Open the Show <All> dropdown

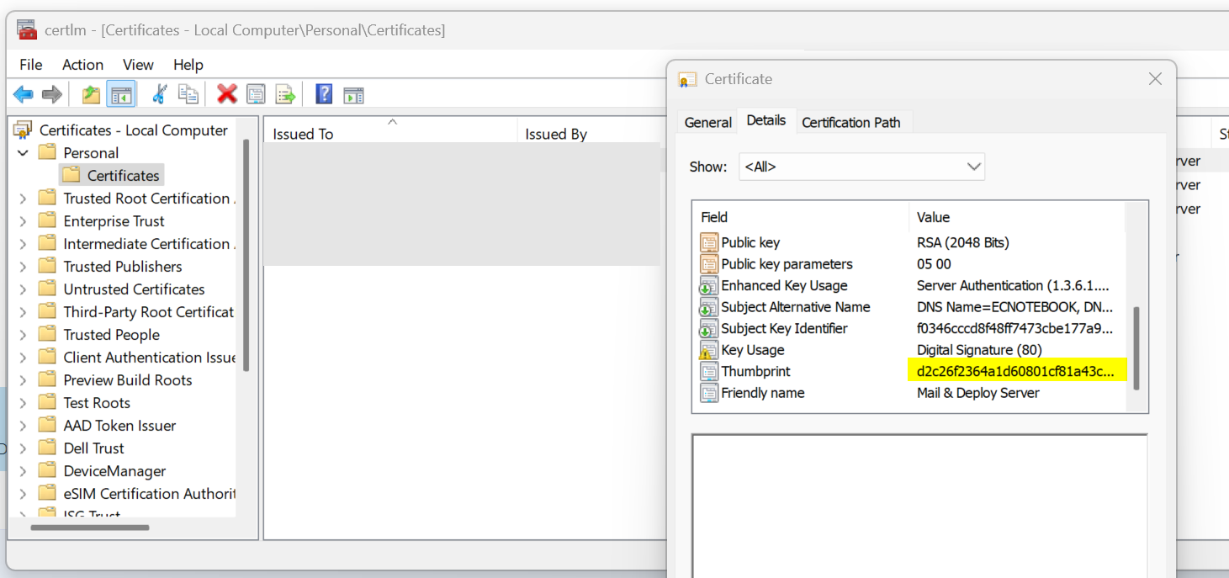pyautogui.click(x=862, y=167)
